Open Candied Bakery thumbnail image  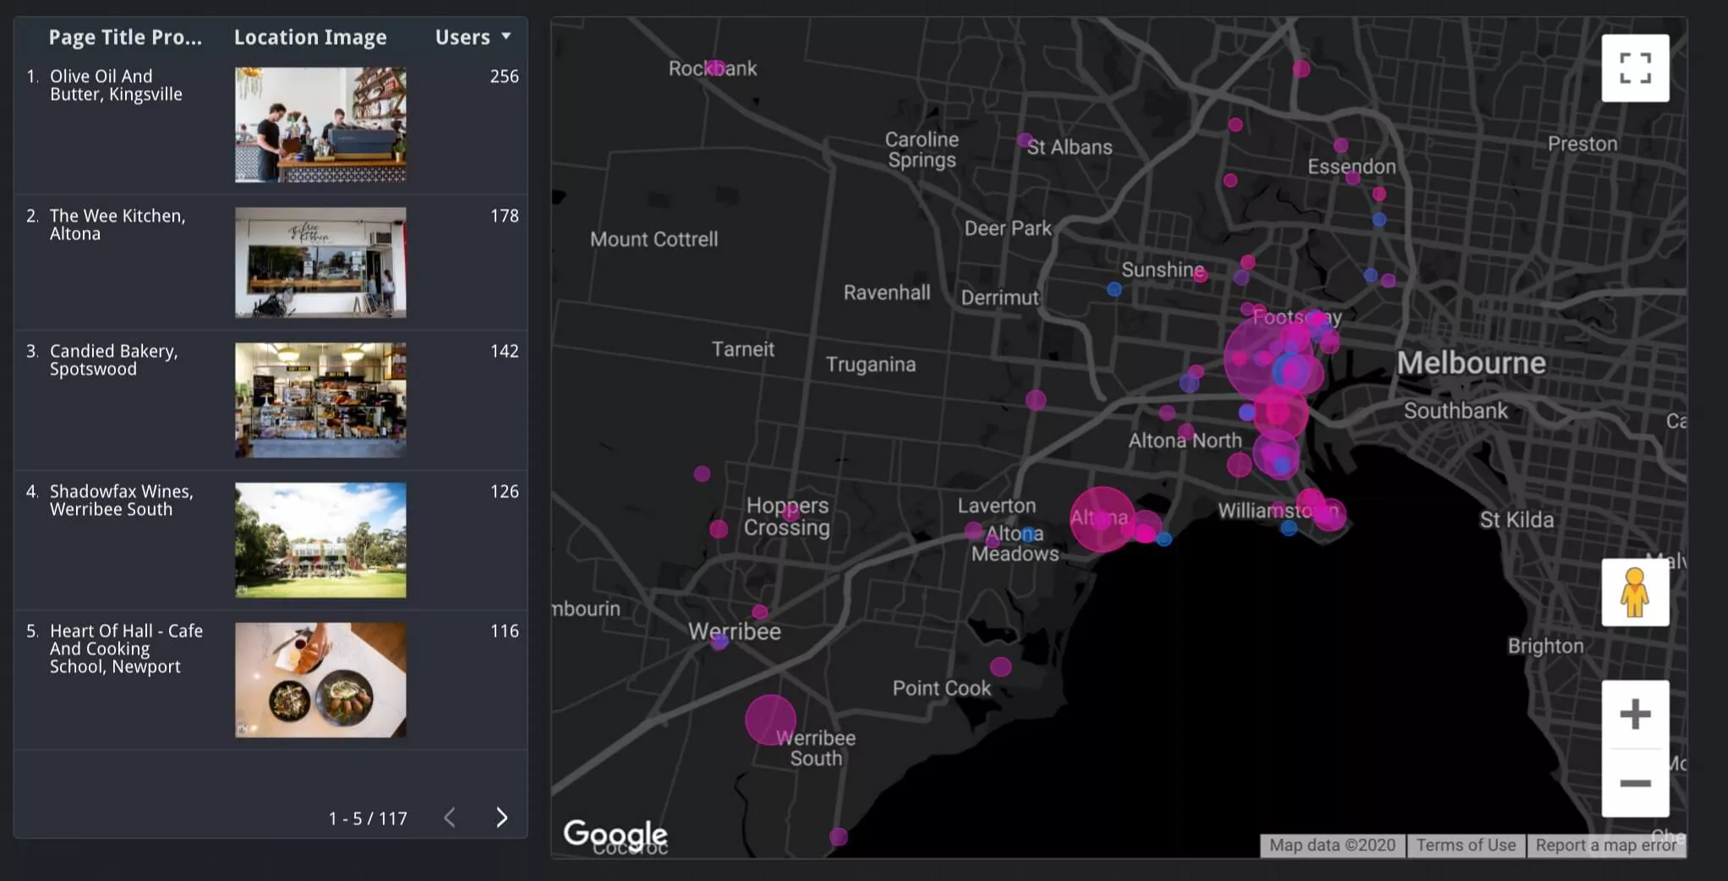(320, 400)
